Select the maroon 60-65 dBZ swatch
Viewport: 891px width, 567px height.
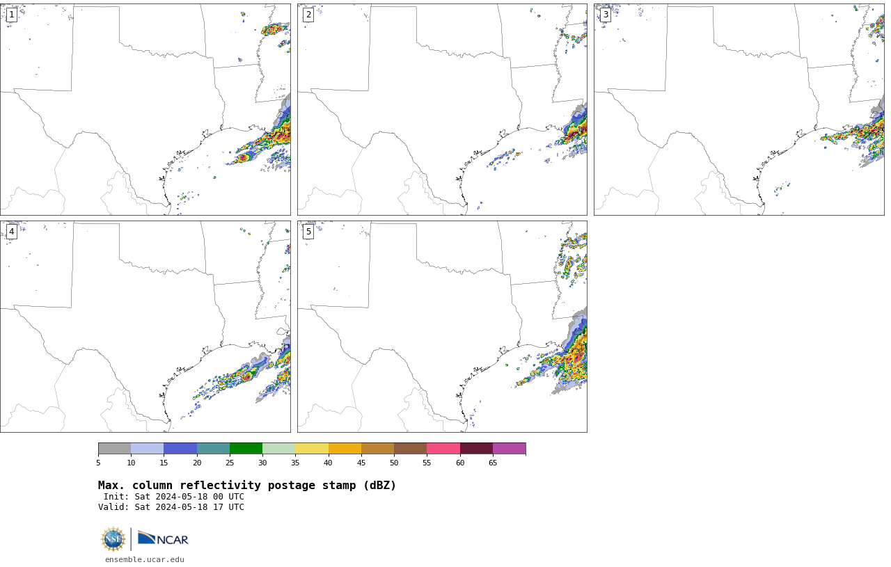476,448
